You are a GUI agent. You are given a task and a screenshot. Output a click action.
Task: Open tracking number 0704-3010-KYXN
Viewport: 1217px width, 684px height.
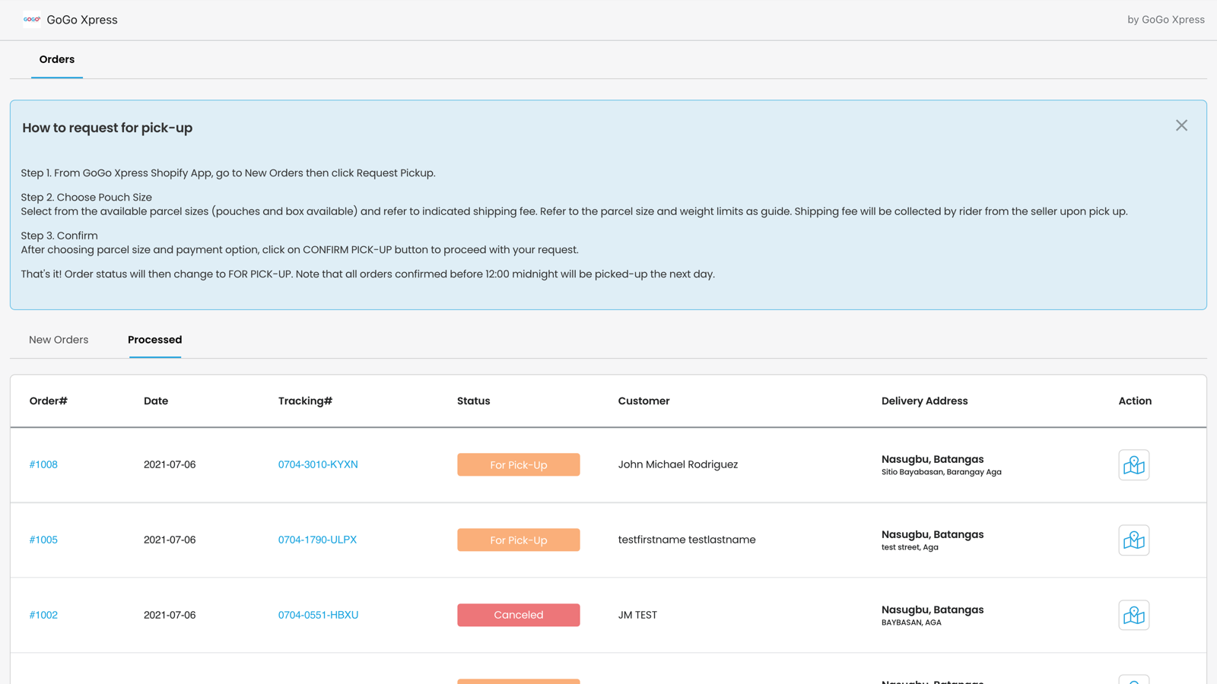(318, 464)
